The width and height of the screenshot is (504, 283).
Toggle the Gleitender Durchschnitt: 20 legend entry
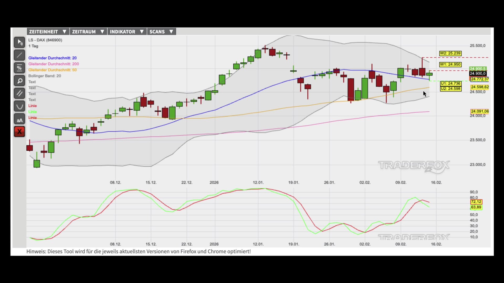tap(52, 58)
